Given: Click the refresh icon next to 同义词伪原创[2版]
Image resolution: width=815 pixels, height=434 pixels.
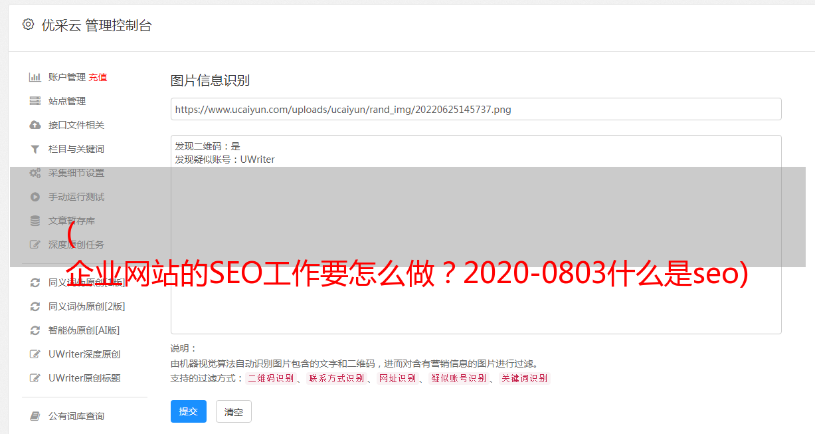Looking at the screenshot, I should click(35, 306).
